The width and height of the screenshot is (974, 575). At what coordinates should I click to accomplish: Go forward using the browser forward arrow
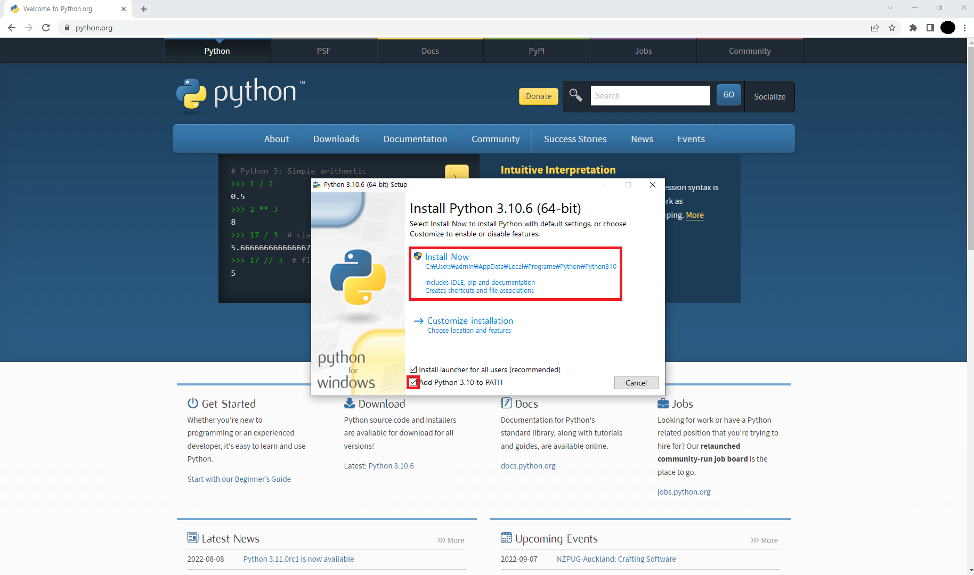pos(29,28)
